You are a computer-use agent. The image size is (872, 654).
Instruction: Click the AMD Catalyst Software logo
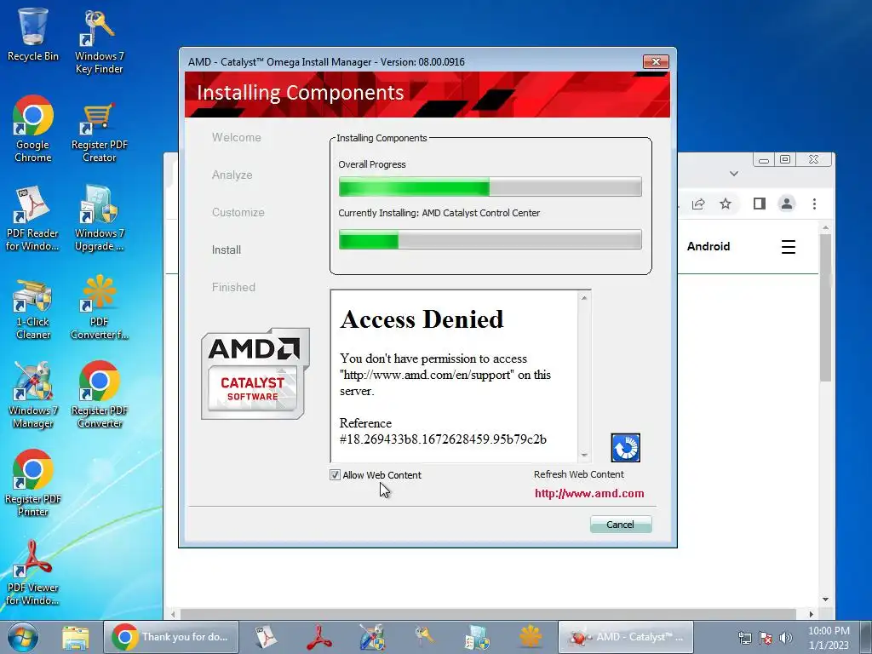click(255, 374)
